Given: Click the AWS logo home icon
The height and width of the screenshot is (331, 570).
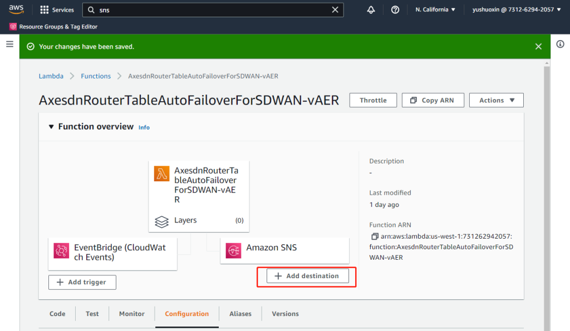Looking at the screenshot, I should click(16, 9).
